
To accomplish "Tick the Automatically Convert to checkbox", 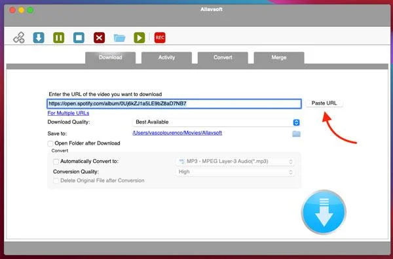I will pyautogui.click(x=56, y=162).
